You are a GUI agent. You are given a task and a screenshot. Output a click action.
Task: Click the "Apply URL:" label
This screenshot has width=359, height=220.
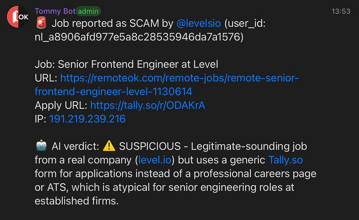click(61, 105)
